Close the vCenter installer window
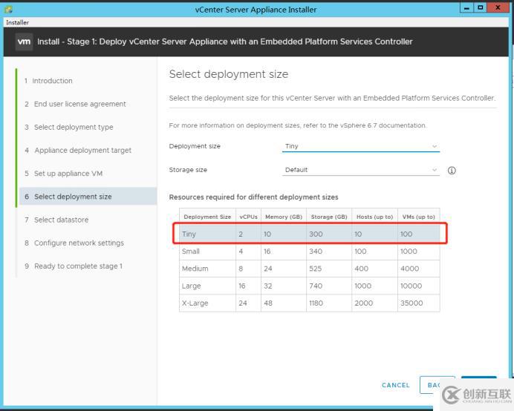This screenshot has width=514, height=411. pos(498,7)
